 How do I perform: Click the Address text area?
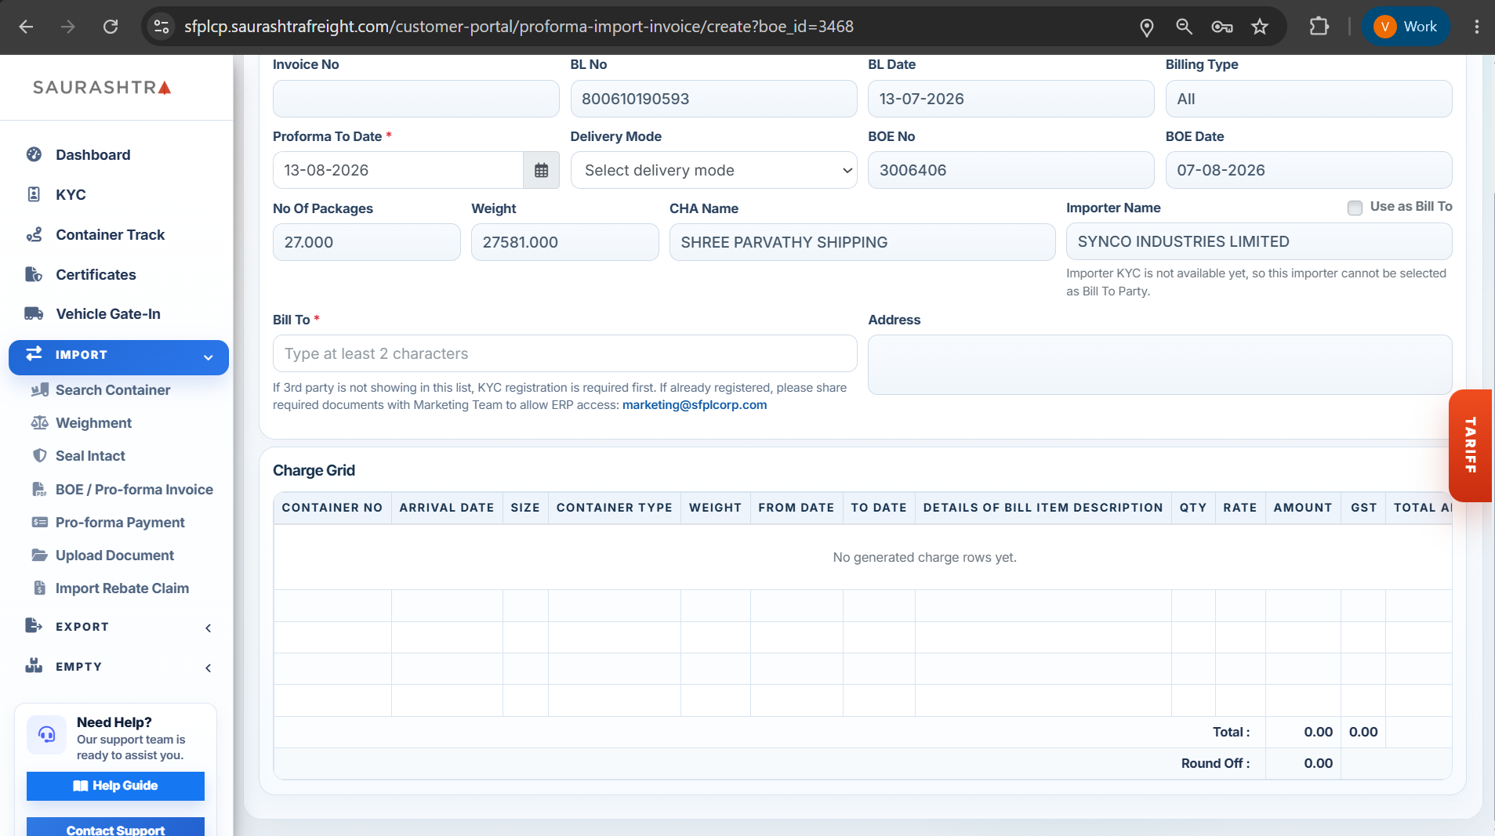pos(1159,365)
